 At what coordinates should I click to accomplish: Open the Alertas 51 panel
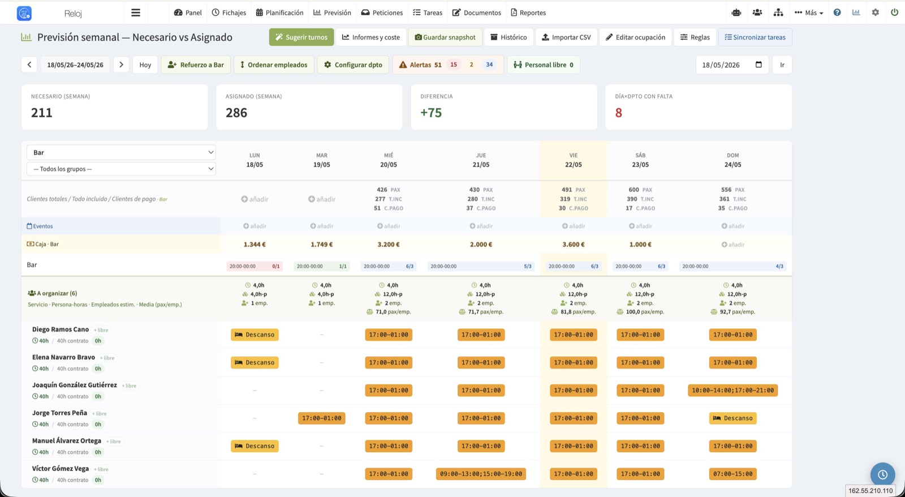point(447,65)
